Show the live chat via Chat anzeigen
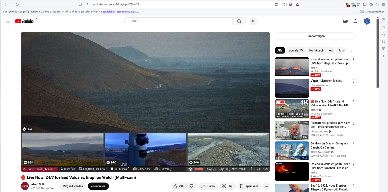The width and height of the screenshot is (388, 192). click(316, 36)
